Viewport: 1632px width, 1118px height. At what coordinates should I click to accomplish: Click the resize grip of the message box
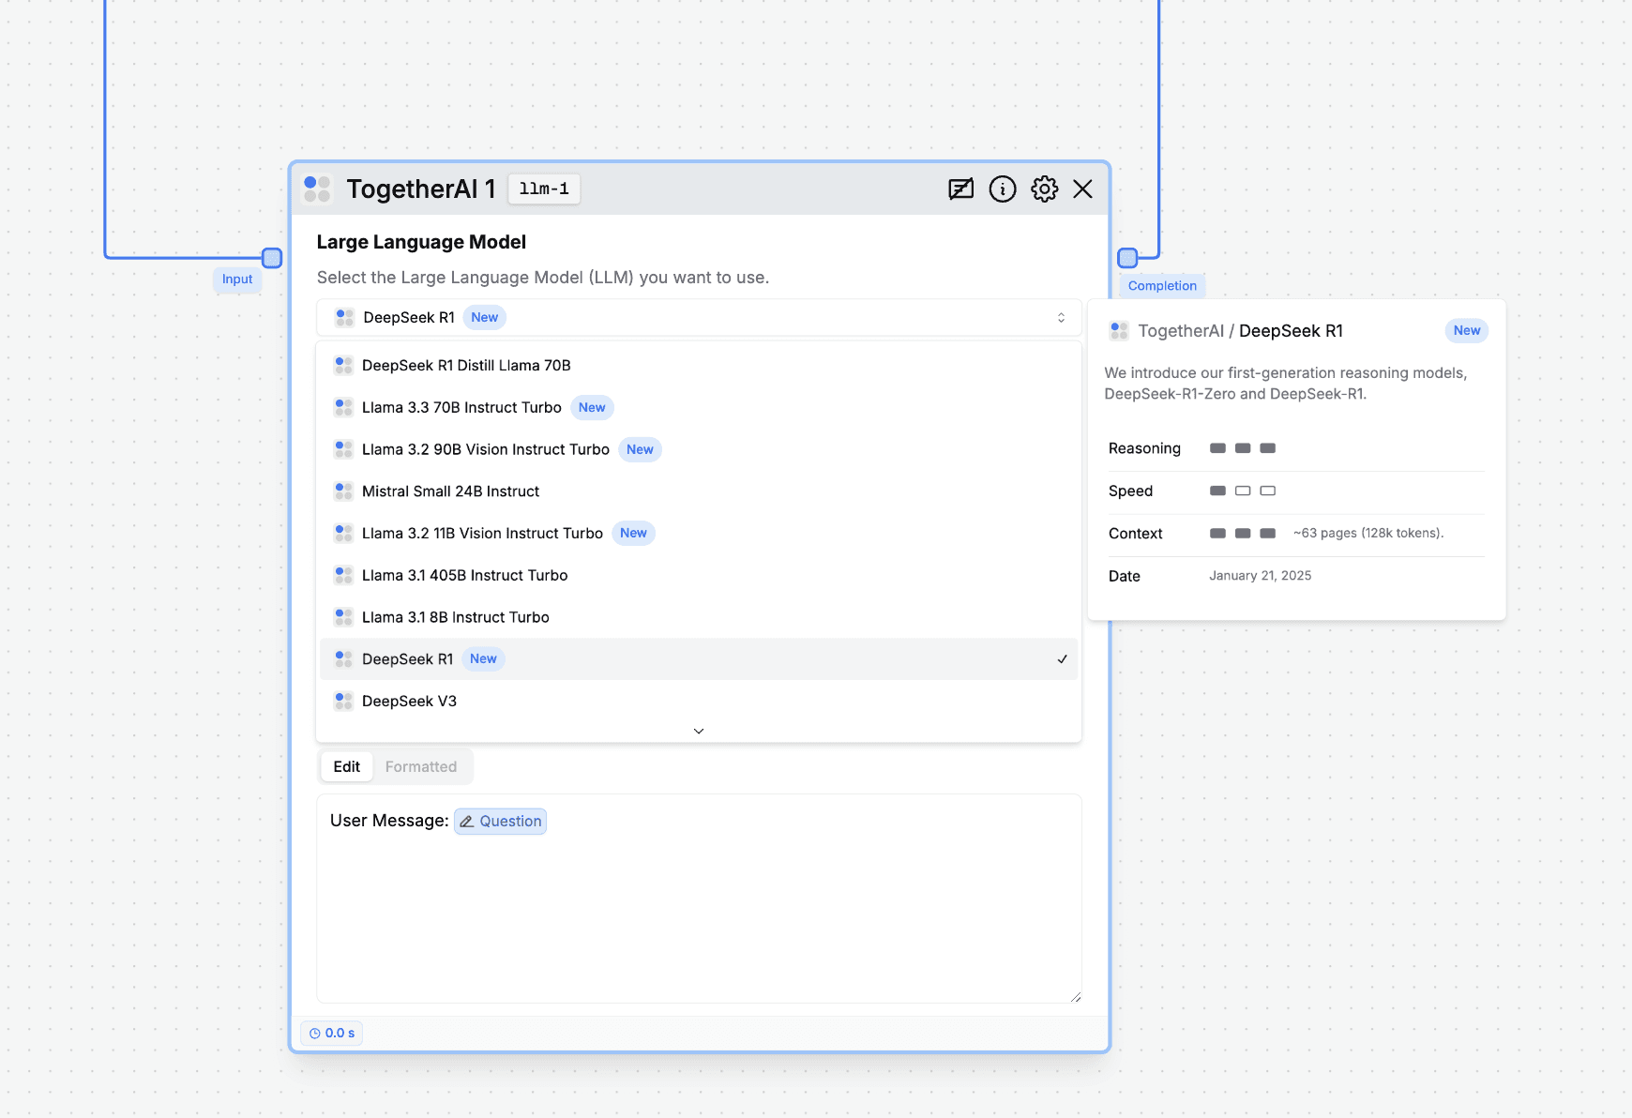click(x=1075, y=997)
